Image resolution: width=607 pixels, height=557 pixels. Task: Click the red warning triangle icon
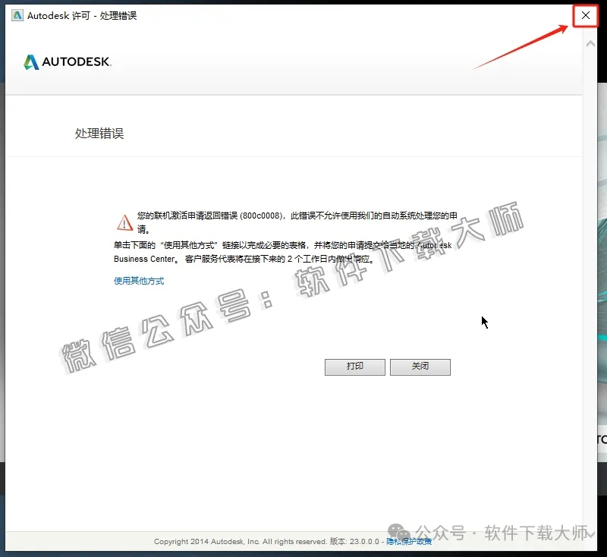point(124,221)
